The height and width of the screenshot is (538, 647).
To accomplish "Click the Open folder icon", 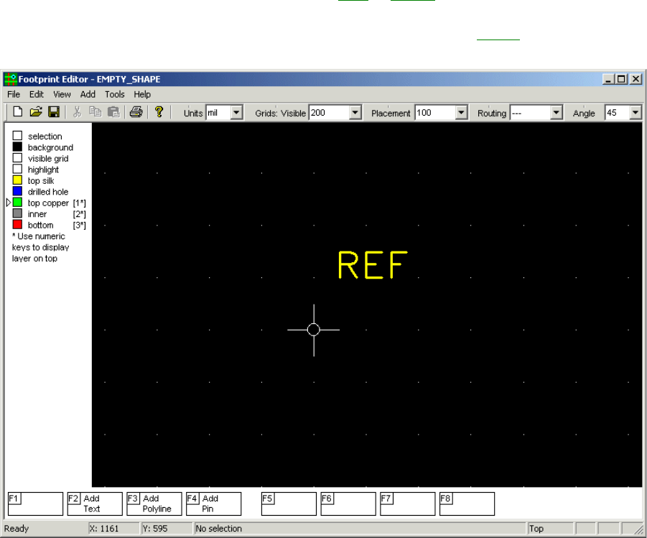I will tap(36, 112).
